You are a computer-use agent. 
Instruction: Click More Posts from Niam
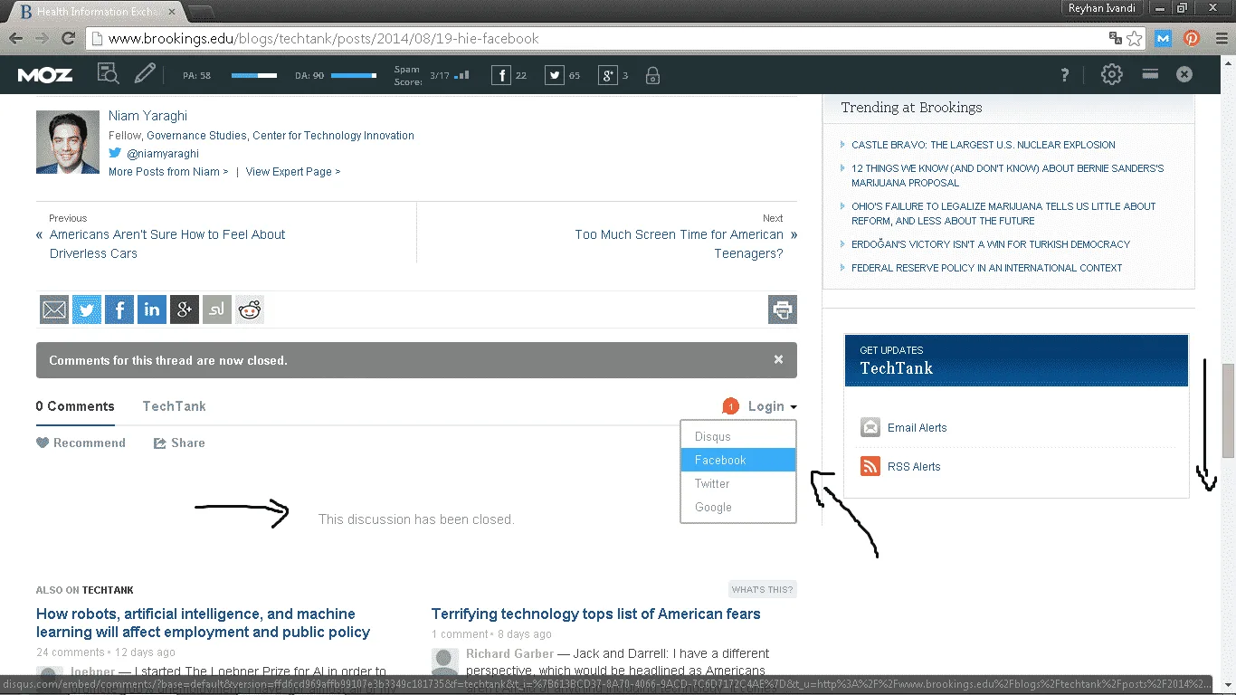pyautogui.click(x=168, y=171)
